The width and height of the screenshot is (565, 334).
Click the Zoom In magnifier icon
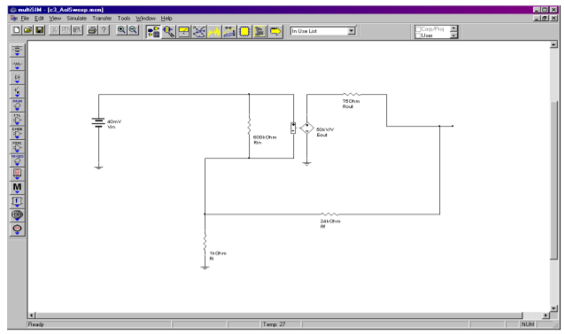point(121,30)
